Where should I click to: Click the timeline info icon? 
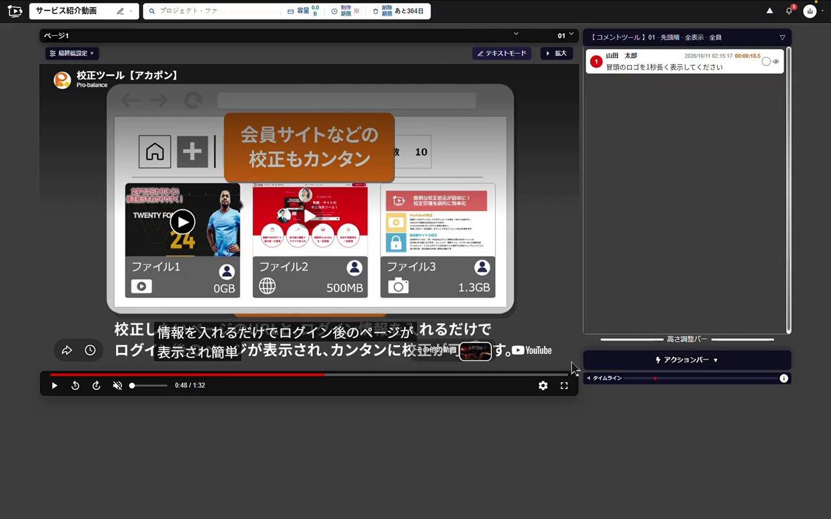784,378
